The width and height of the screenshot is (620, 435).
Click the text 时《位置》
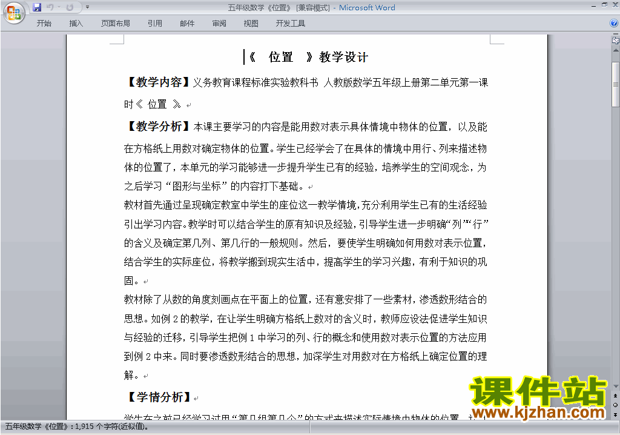tap(153, 104)
